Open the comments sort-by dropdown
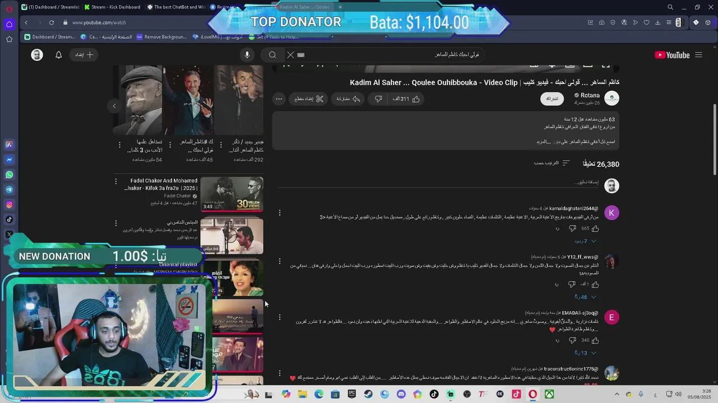Image resolution: width=718 pixels, height=403 pixels. click(551, 163)
